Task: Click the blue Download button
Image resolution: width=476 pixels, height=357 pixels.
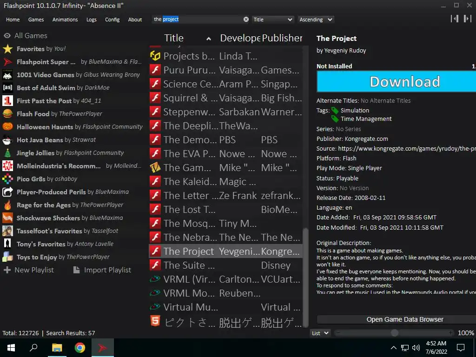Action: click(396, 82)
